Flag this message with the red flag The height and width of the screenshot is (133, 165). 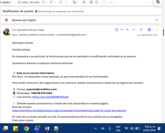51,2
